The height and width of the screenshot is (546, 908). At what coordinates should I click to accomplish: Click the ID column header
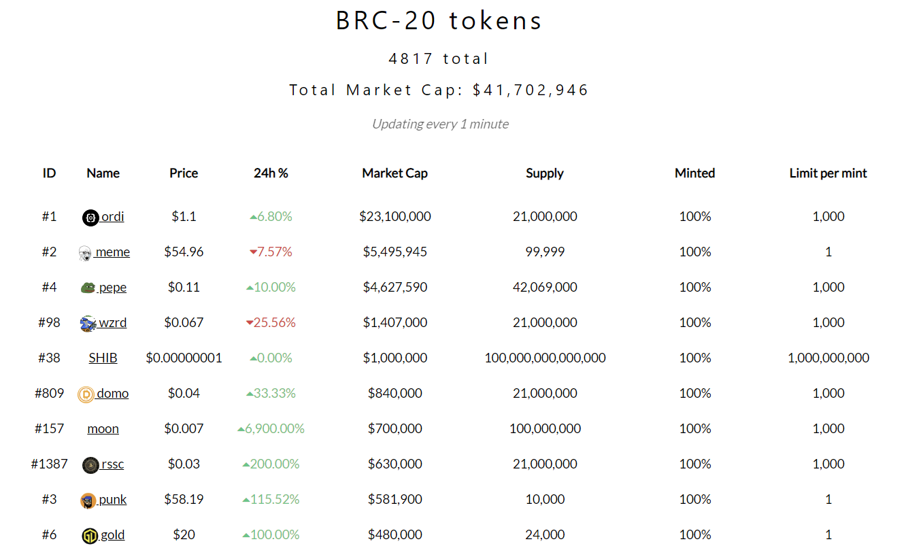pyautogui.click(x=49, y=173)
